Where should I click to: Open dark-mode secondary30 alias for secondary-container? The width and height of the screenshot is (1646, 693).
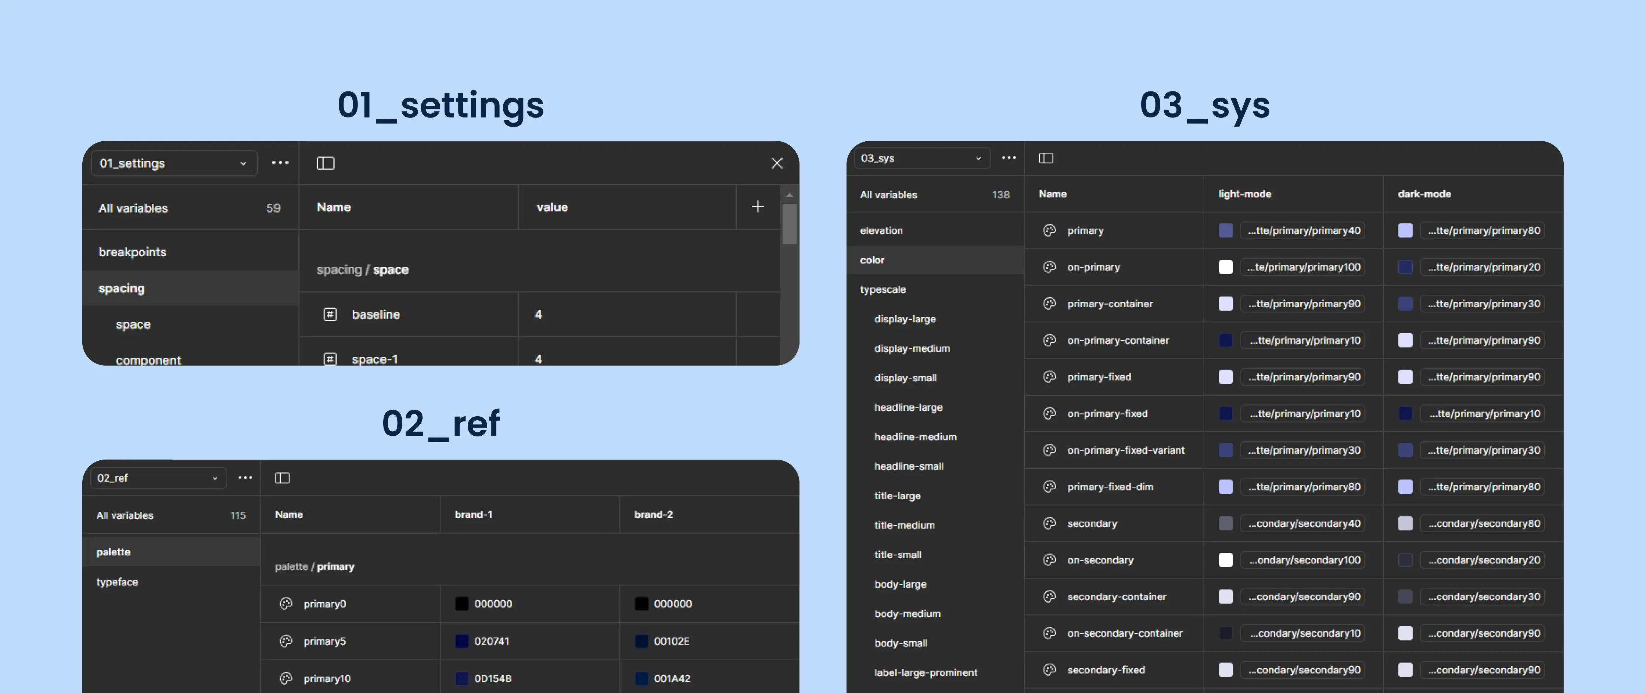tap(1483, 596)
